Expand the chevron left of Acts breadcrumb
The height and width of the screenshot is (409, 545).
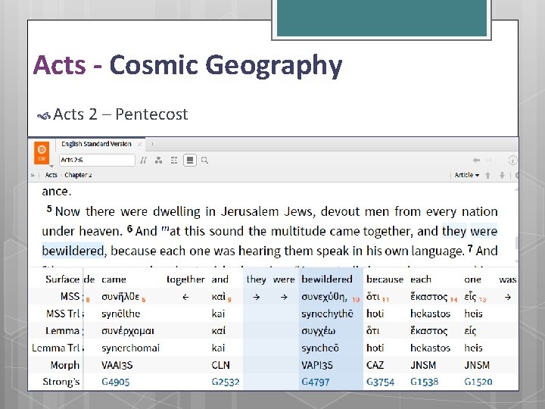click(33, 175)
